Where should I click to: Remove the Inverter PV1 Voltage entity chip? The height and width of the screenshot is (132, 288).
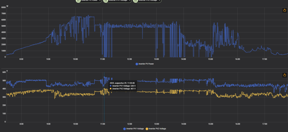[130, 1]
